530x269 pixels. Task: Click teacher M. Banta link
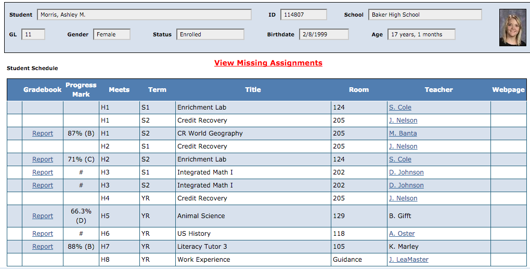point(403,133)
